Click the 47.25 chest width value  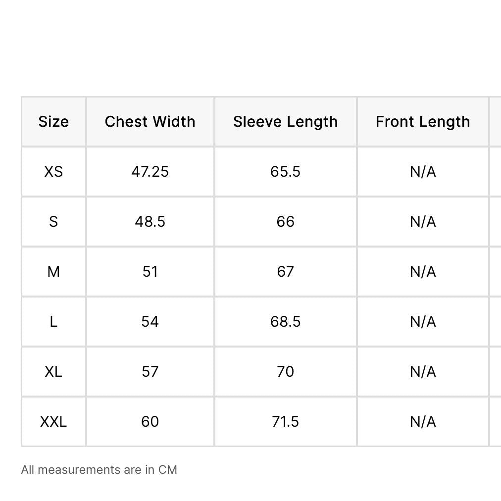tap(150, 172)
